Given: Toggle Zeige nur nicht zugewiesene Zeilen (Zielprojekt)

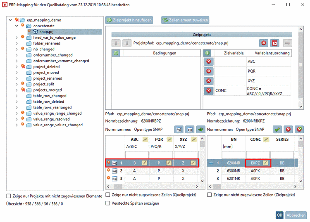Looking at the screenshot, I should [x=210, y=195].
